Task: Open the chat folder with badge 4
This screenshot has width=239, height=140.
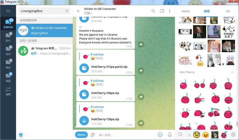Action: (8, 37)
